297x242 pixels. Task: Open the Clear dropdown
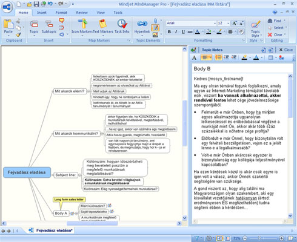276,34
